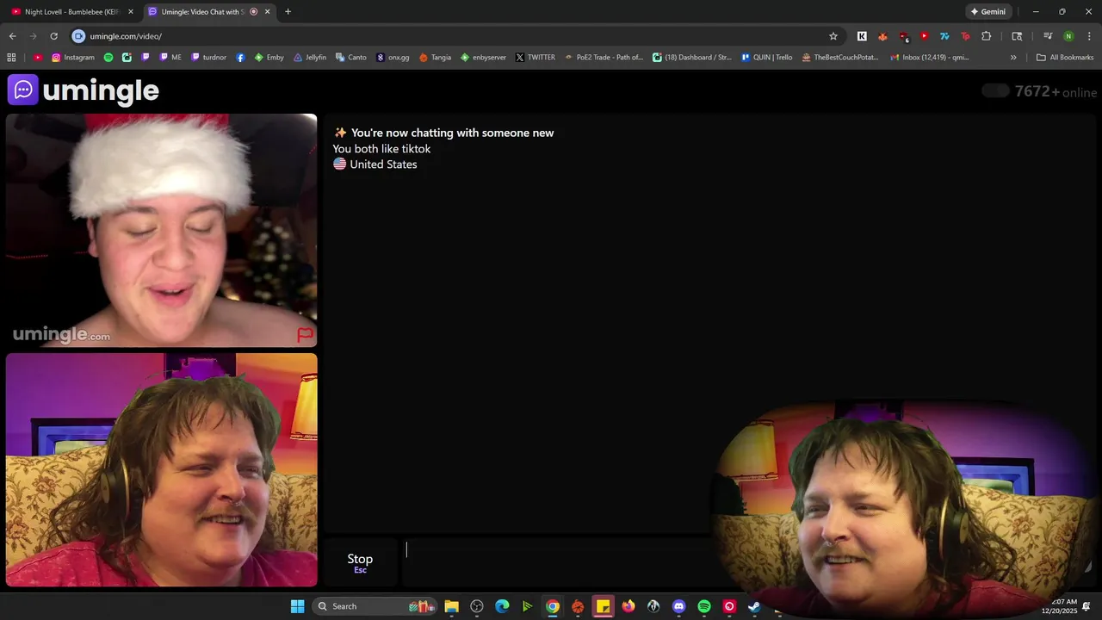Open the Jellyfin bookmark
The height and width of the screenshot is (620, 1102).
310,58
